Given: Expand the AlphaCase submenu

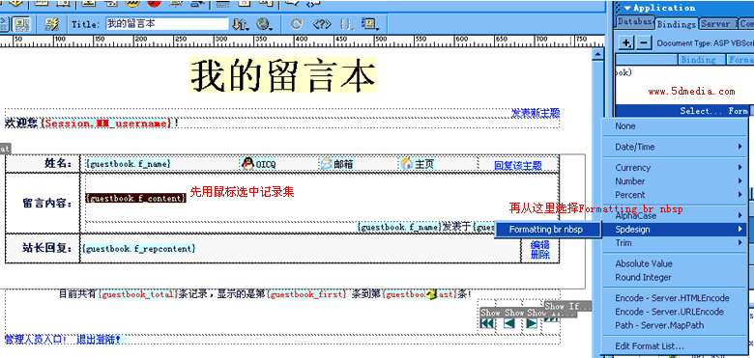Looking at the screenshot, I should [675, 216].
